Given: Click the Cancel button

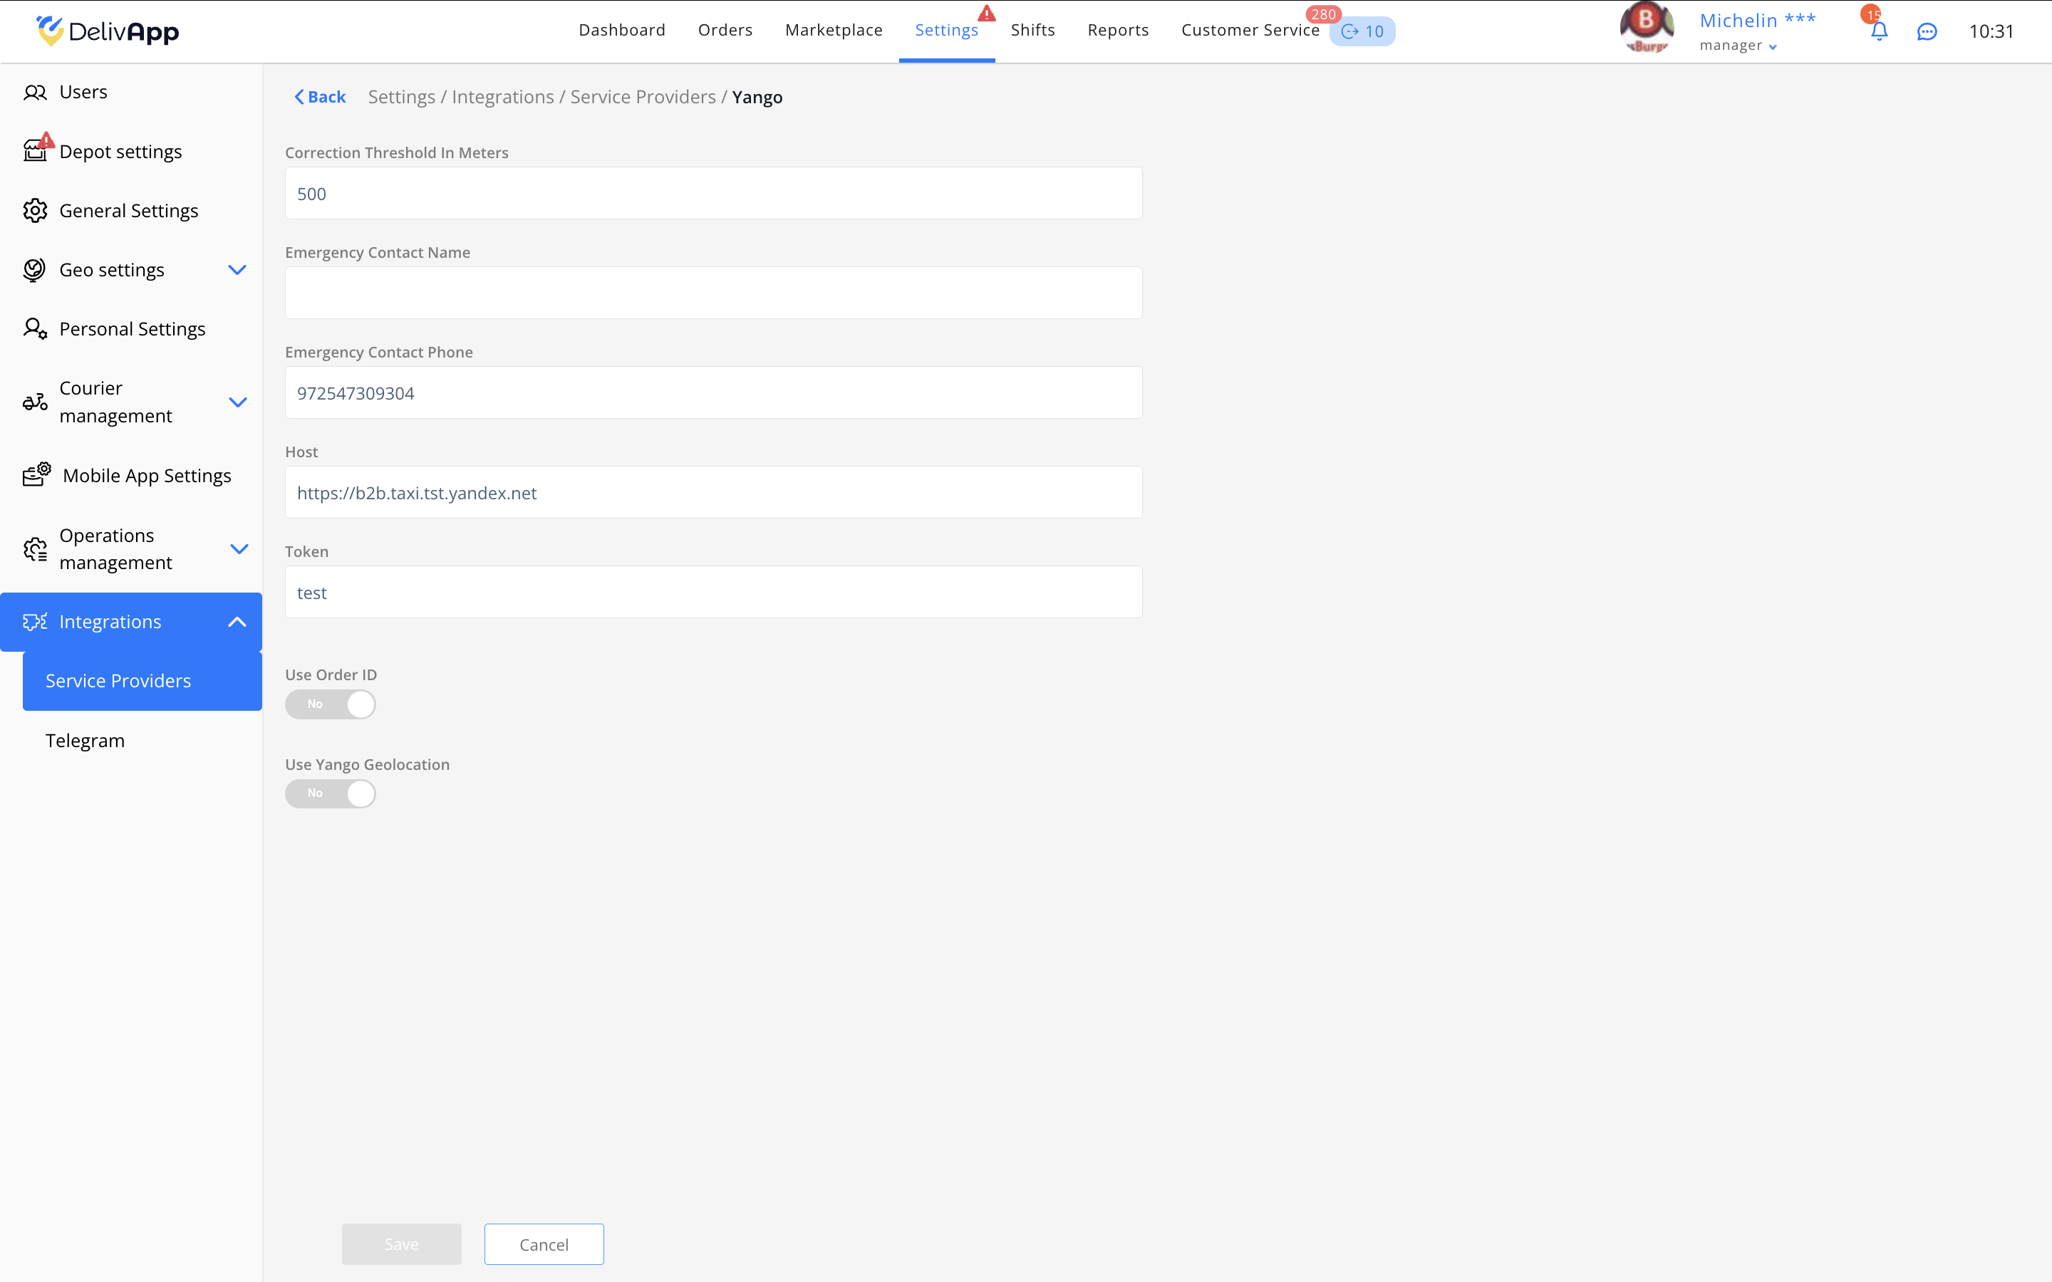Looking at the screenshot, I should point(544,1244).
